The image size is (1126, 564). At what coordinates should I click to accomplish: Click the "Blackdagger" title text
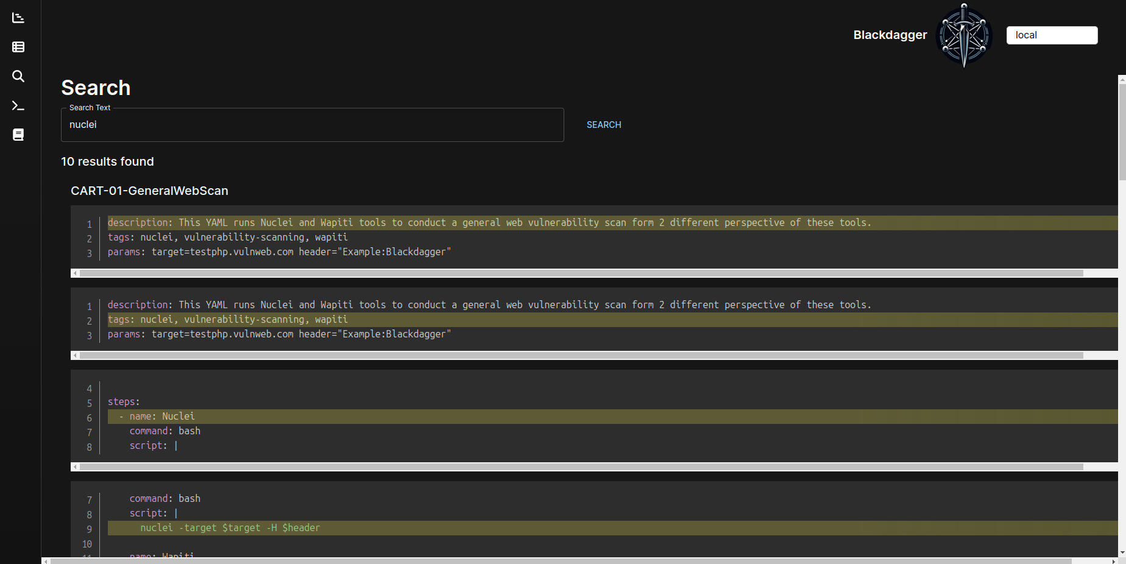coord(890,35)
